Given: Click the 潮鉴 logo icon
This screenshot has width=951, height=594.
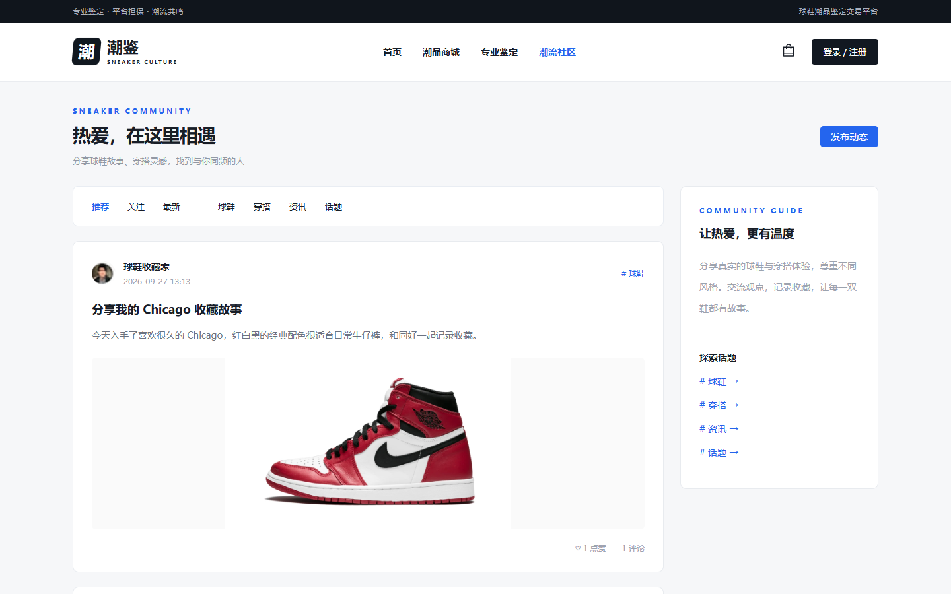Looking at the screenshot, I should (x=87, y=51).
